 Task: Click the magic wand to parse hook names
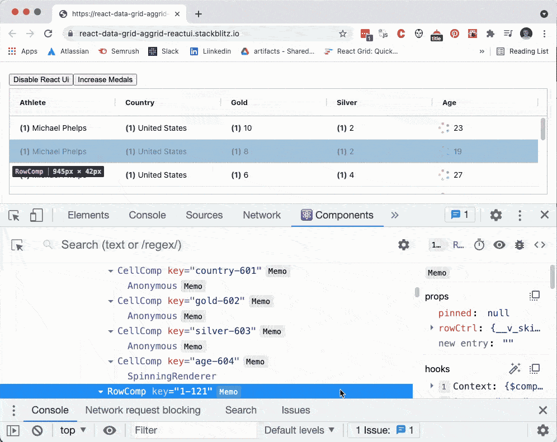(514, 368)
